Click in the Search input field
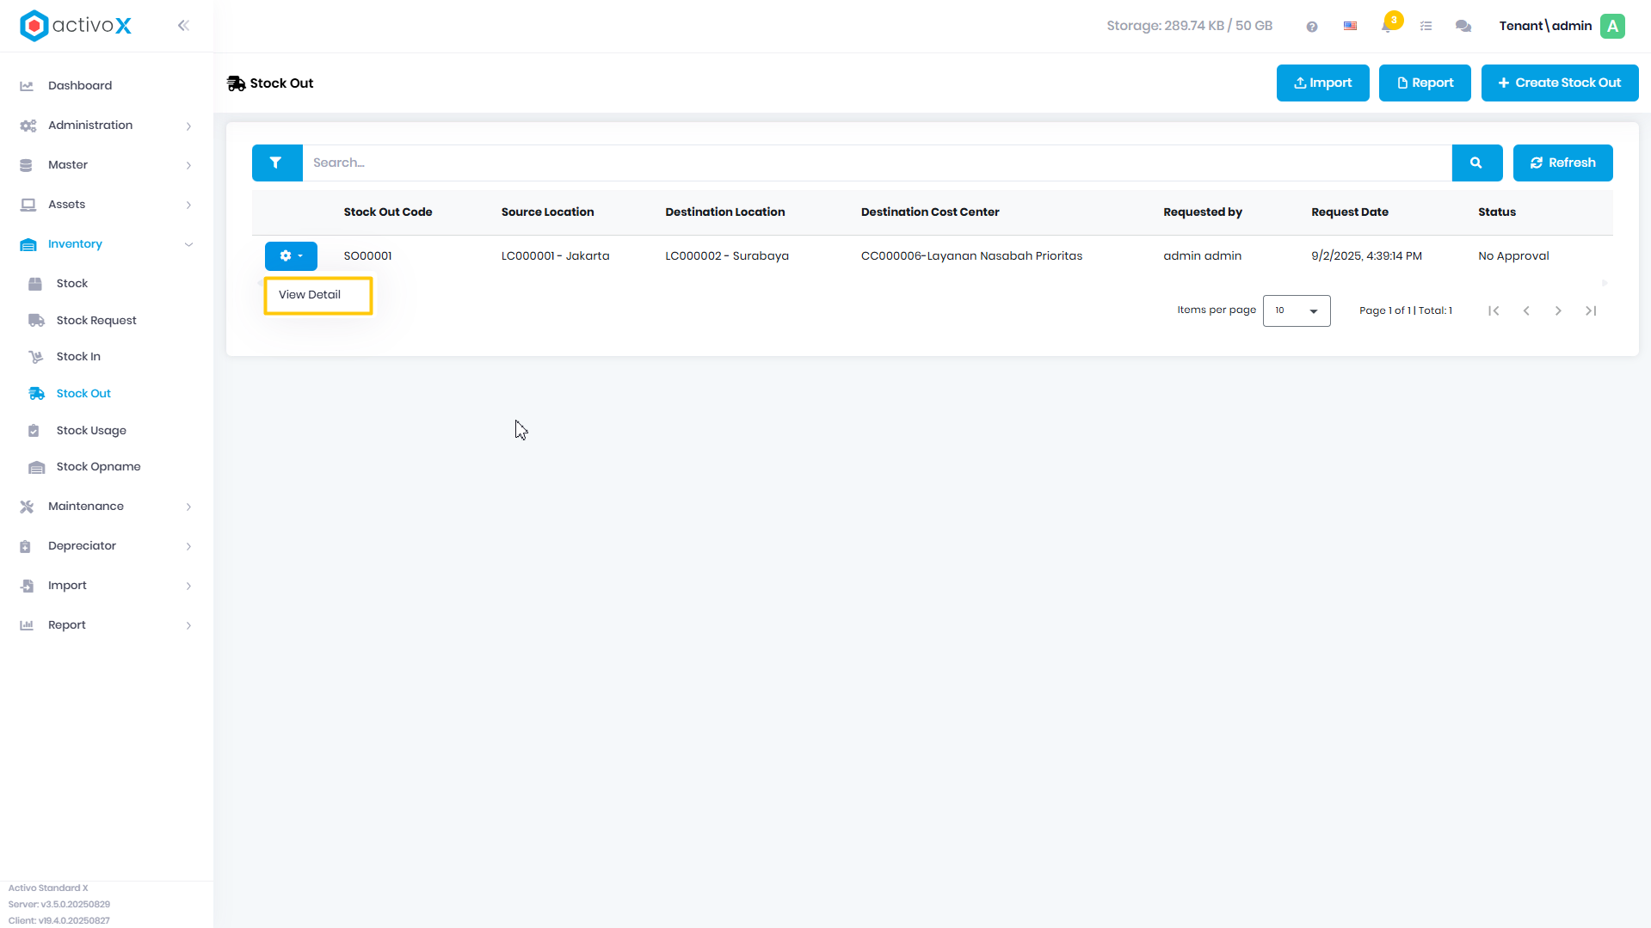This screenshot has height=928, width=1651. click(x=877, y=163)
